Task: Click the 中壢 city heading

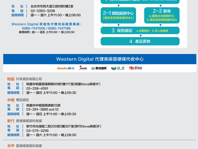Action: tap(11, 100)
